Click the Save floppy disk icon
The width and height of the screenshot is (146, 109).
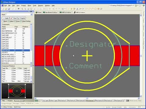coord(9,9)
